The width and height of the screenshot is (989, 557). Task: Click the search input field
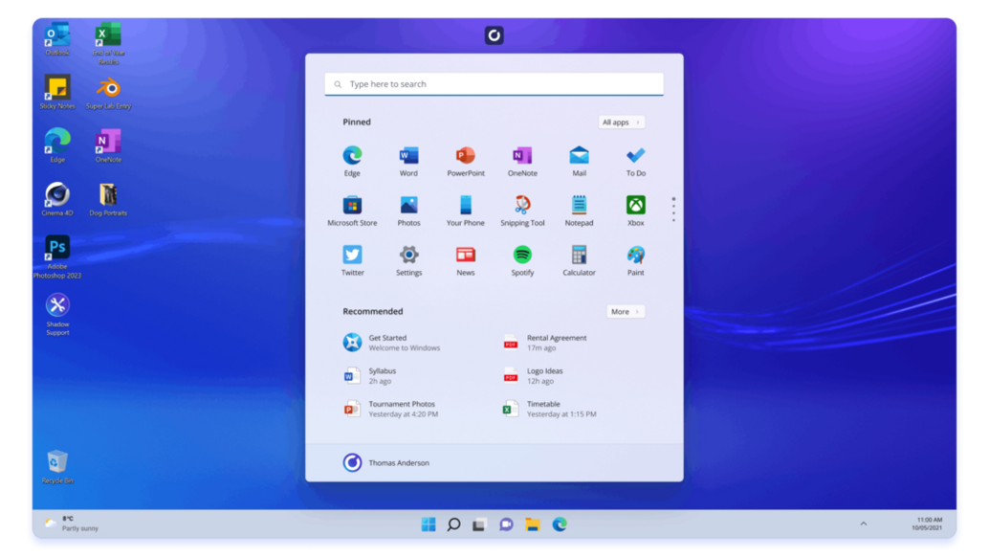[494, 83]
